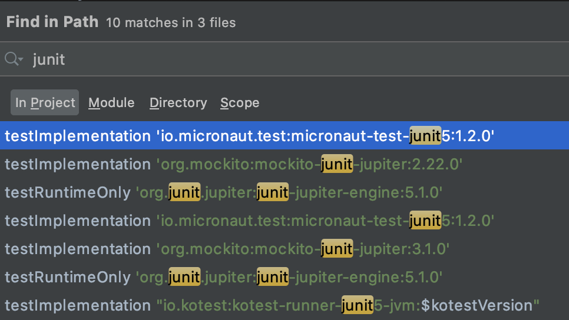Open the search history magnifier dropdown
The width and height of the screenshot is (569, 320).
pos(14,59)
